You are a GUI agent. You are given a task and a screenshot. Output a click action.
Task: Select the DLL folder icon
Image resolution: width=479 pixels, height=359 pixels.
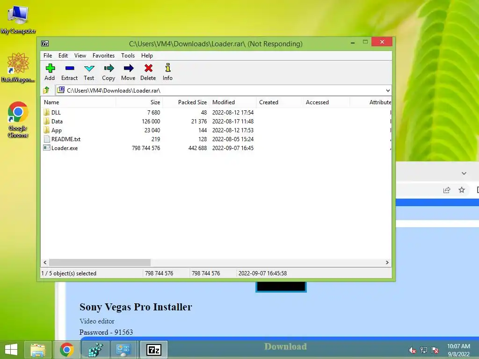46,112
